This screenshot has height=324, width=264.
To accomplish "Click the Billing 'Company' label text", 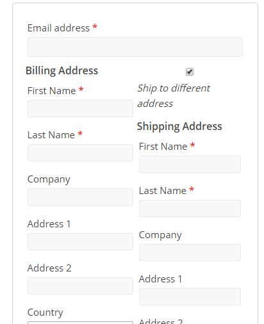I will pyautogui.click(x=49, y=179).
